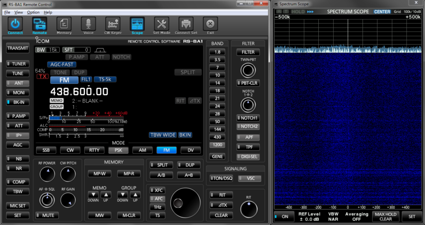Viewport: 425px width, 225px height.
Task: Click GROUP UP arrow button
Action: [x=135, y=195]
